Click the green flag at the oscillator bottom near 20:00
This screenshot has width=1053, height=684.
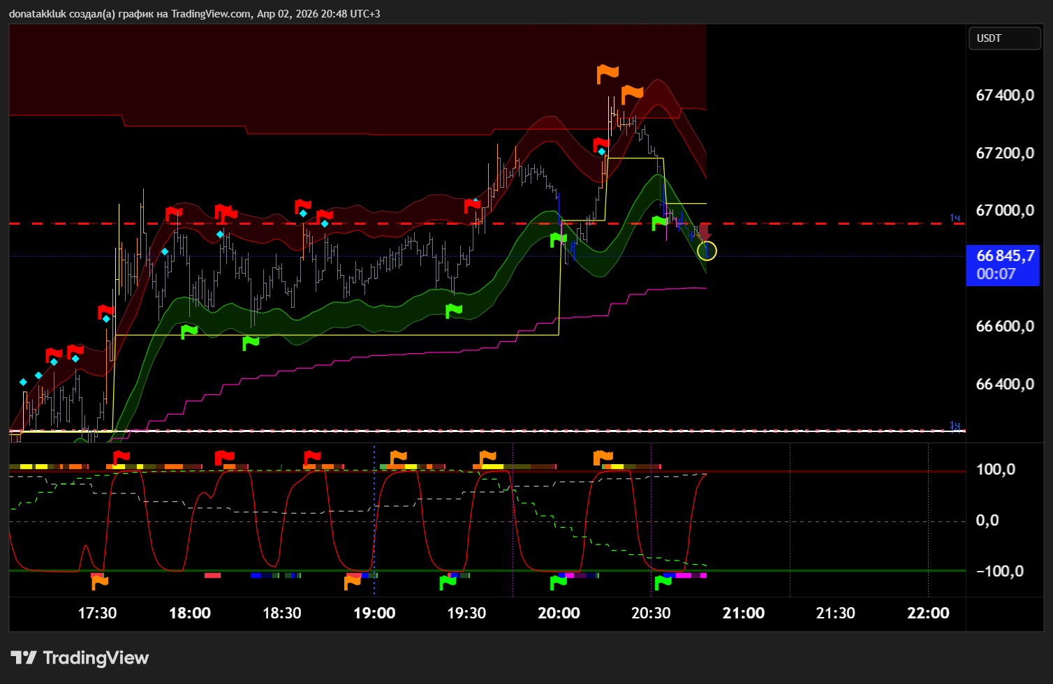coord(558,581)
